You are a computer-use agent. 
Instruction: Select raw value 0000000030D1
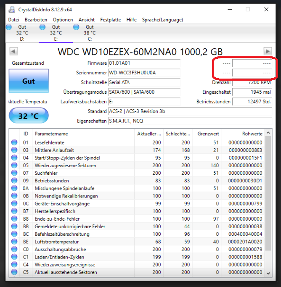(245, 181)
